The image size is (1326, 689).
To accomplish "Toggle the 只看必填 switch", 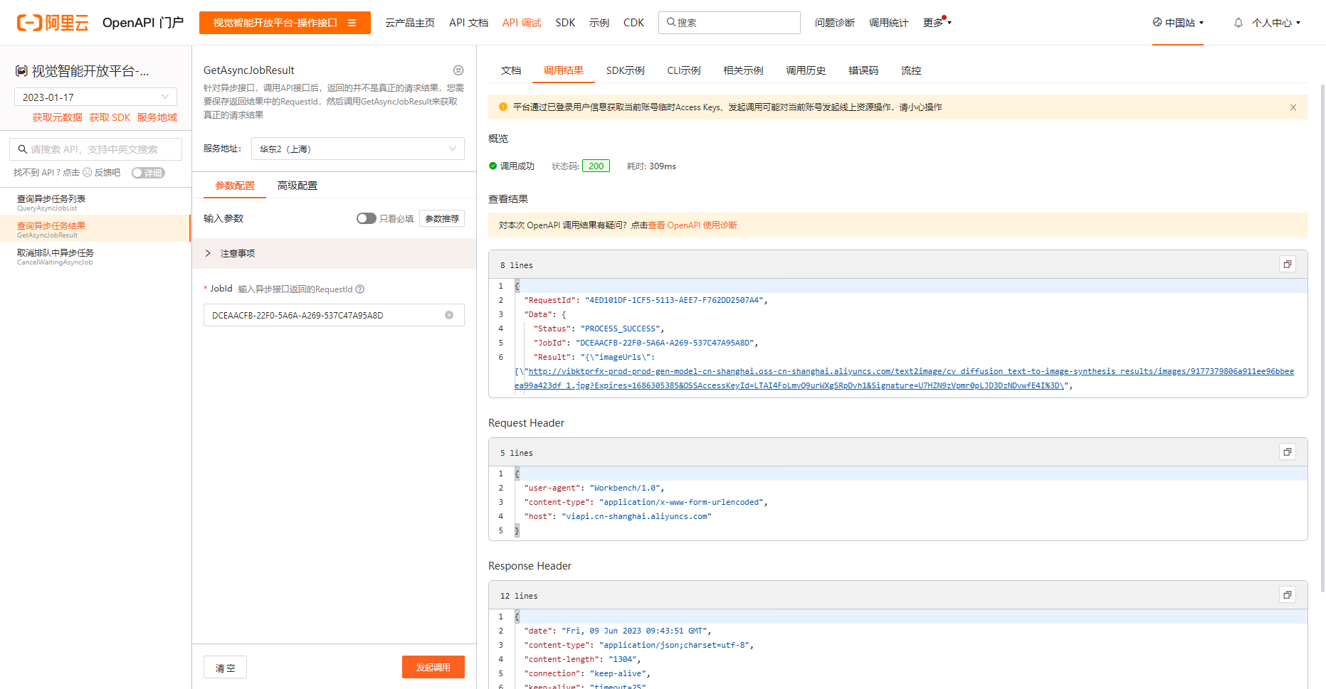I will coord(366,218).
